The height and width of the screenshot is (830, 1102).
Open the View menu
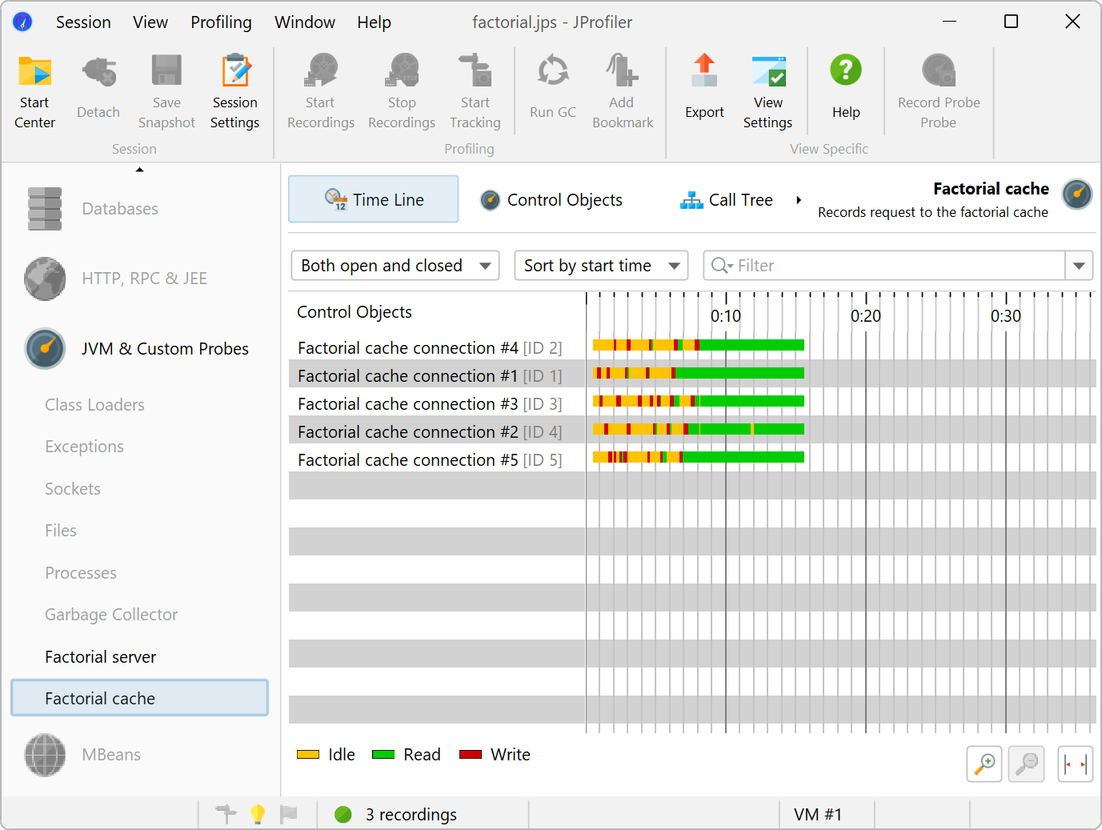[150, 22]
